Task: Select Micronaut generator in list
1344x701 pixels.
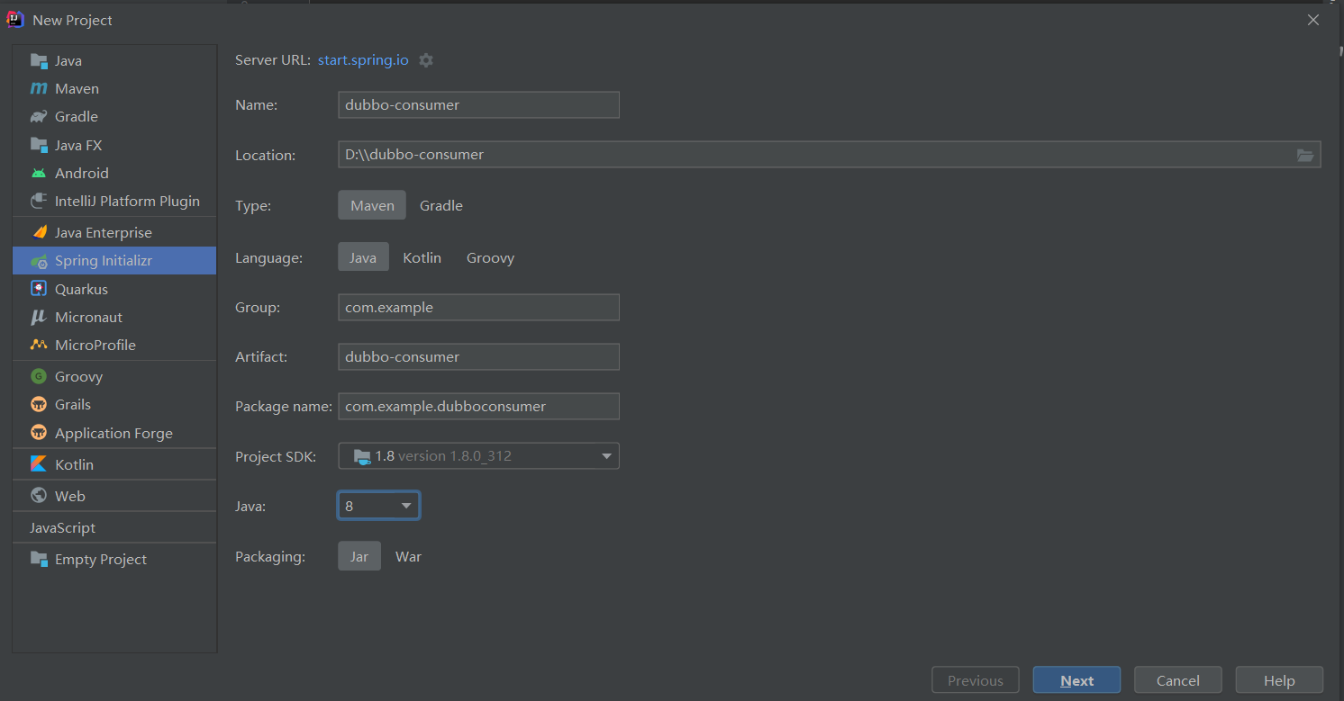Action: click(x=114, y=317)
